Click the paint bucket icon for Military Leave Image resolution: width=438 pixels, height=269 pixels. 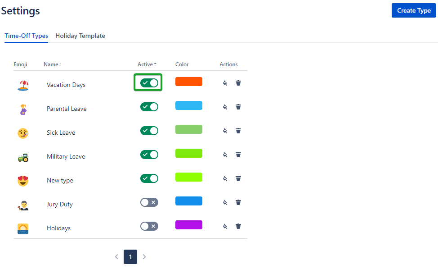coord(225,155)
